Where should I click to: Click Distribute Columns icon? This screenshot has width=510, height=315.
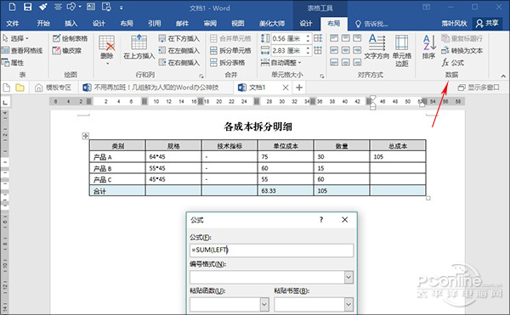[318, 50]
